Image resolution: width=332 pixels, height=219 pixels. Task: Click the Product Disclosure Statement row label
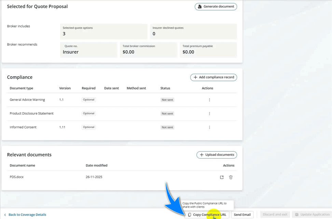coord(31,113)
